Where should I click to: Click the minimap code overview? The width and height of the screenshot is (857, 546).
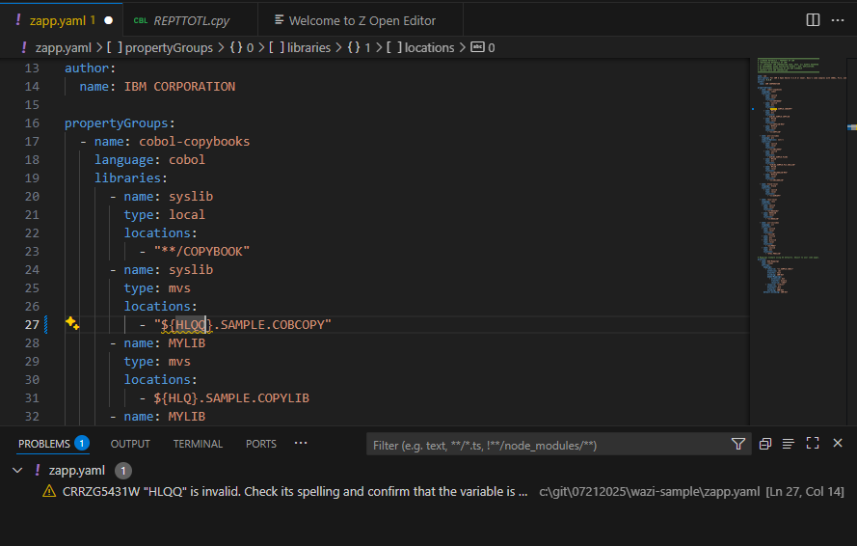click(798, 175)
